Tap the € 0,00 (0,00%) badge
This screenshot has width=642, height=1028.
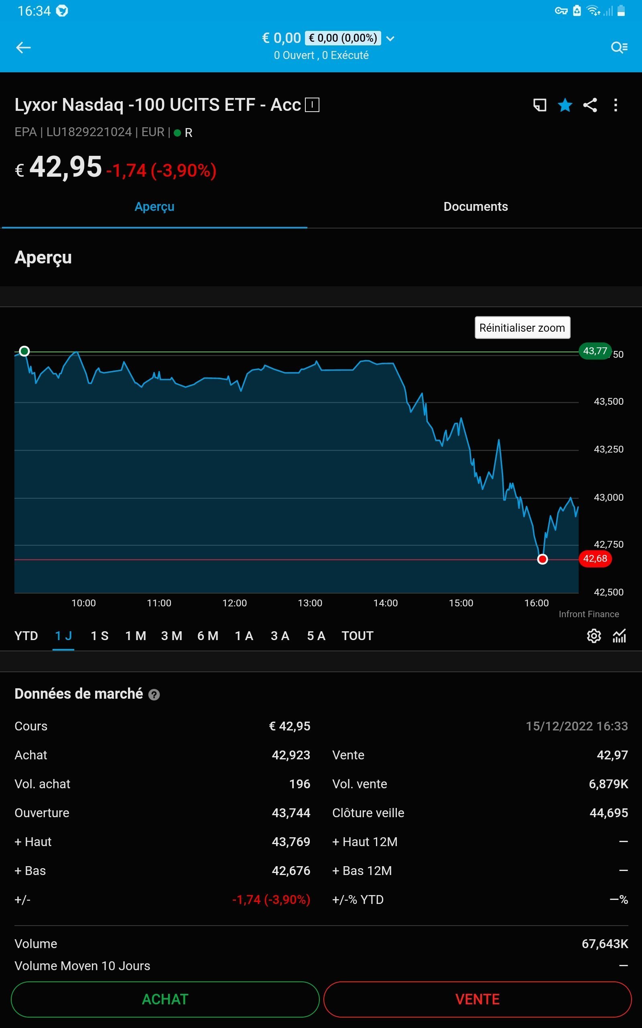click(x=343, y=38)
